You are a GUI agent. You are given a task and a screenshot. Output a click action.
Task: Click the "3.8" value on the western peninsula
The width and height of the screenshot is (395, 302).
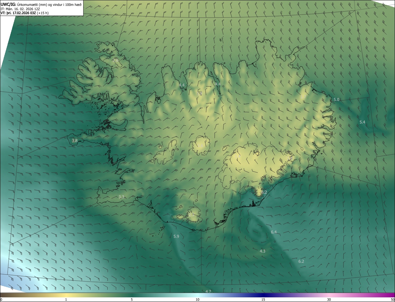75,141
